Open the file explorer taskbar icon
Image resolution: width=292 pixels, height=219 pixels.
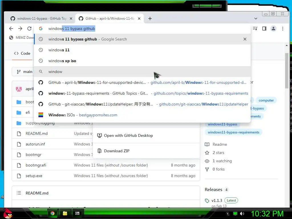point(65,213)
